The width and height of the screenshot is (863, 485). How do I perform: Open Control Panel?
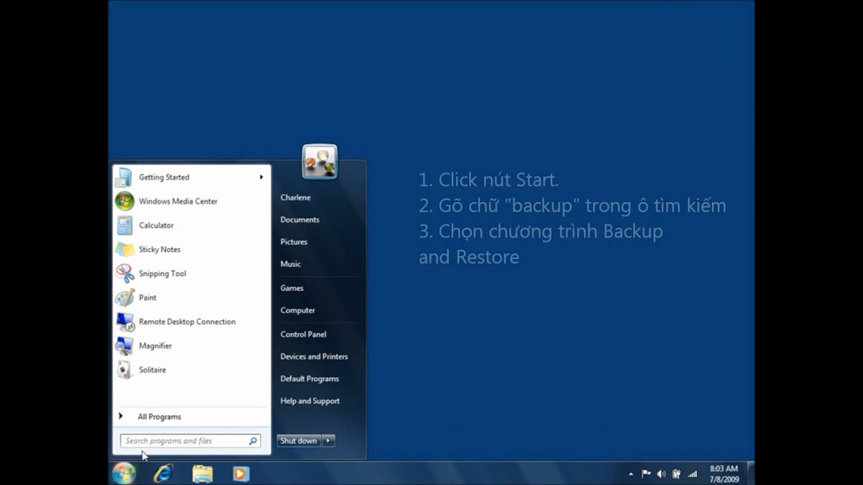tap(303, 334)
